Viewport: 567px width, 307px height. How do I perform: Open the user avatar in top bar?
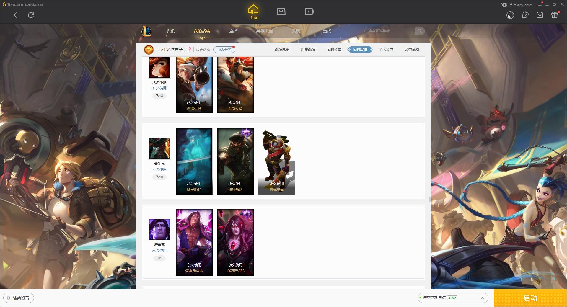(x=510, y=15)
